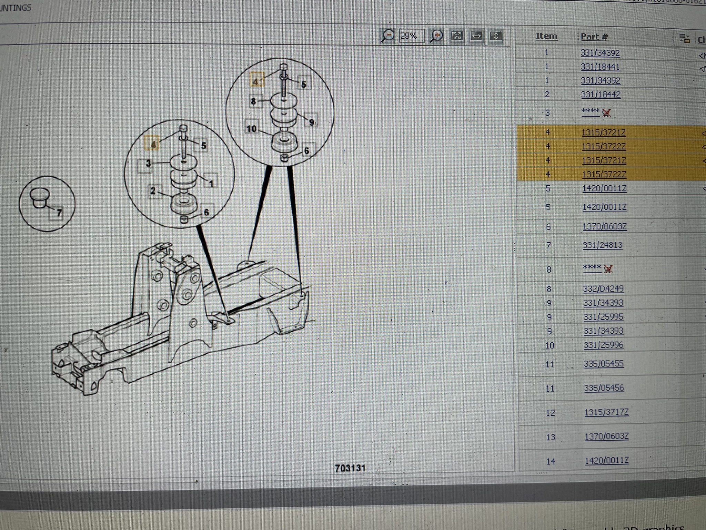The height and width of the screenshot is (530, 706).
Task: Open part link 331/24813 for item 7
Action: [x=603, y=245]
